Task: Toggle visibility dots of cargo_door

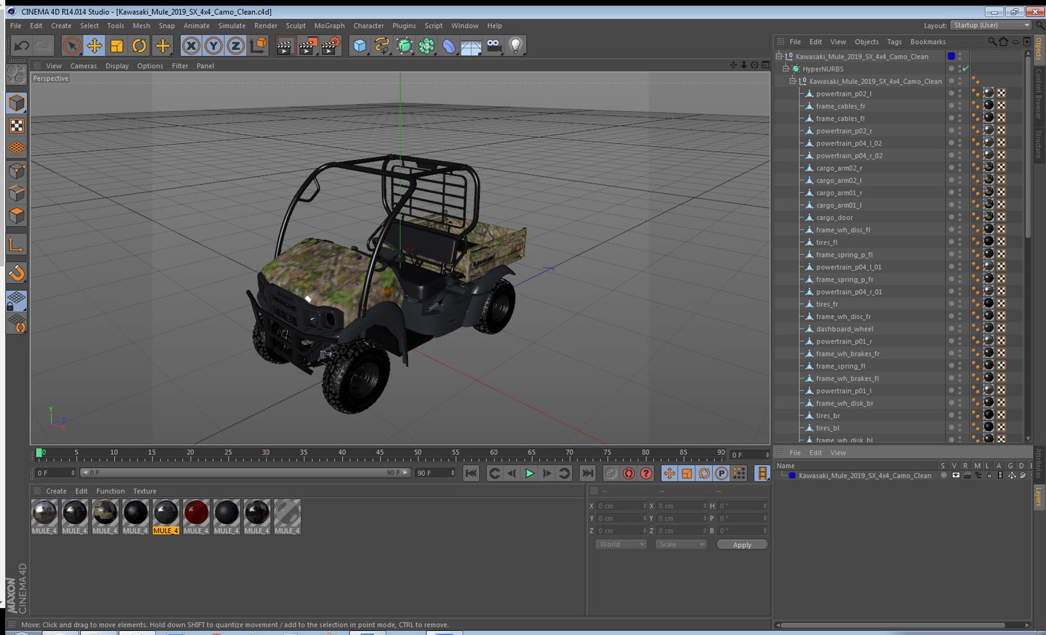Action: coord(960,218)
